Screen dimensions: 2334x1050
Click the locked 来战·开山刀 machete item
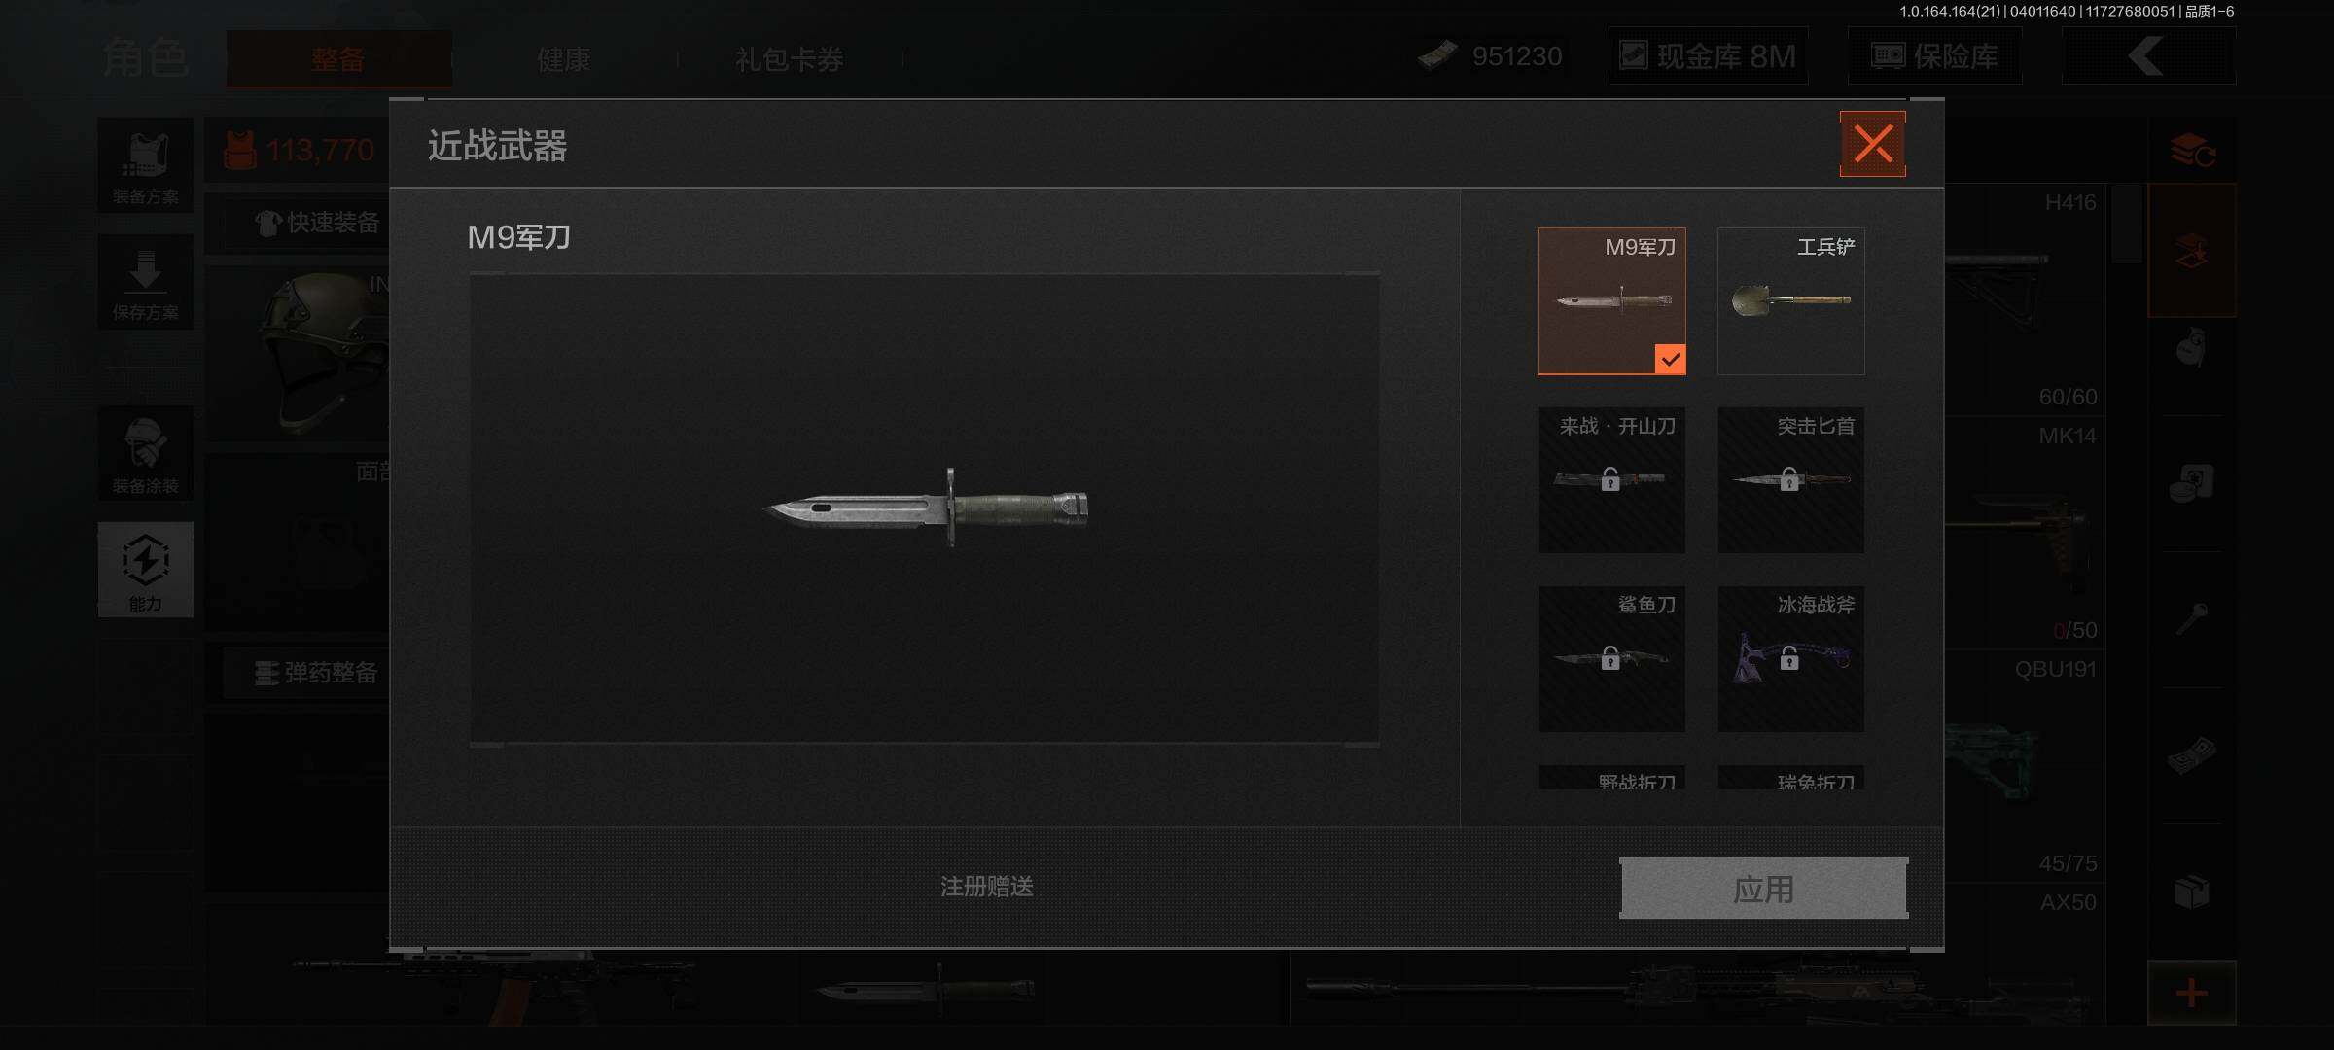pos(1611,480)
